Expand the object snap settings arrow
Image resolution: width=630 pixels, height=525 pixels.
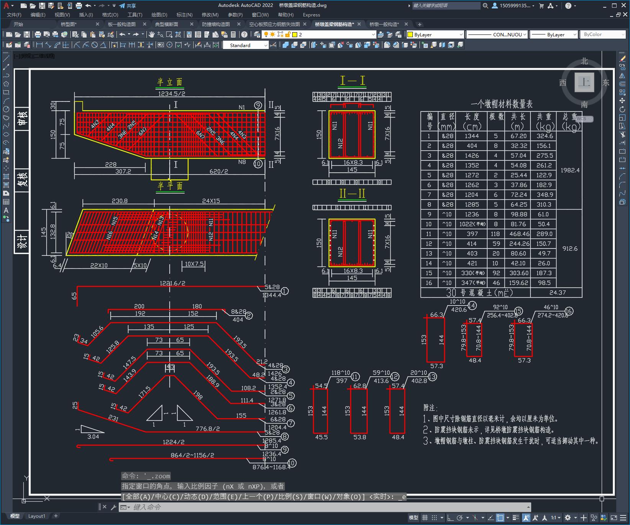coord(507,518)
